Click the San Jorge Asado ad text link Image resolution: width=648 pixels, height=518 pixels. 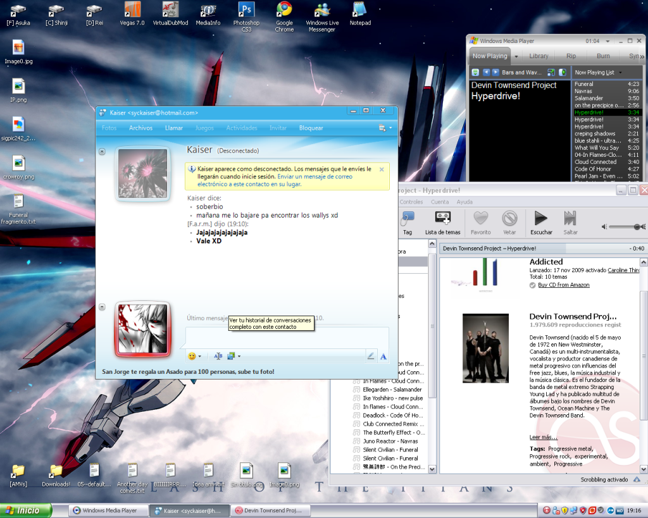[x=188, y=372]
